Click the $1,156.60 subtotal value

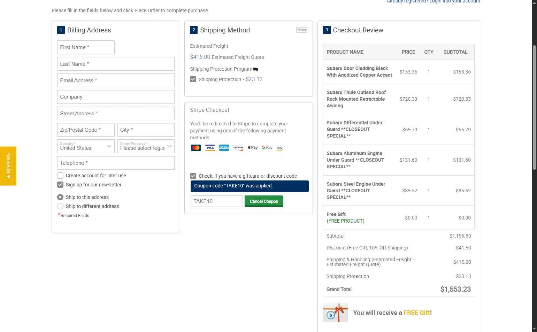pyautogui.click(x=460, y=236)
